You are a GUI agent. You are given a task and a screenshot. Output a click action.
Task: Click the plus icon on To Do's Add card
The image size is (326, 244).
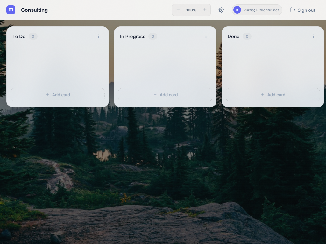click(47, 95)
